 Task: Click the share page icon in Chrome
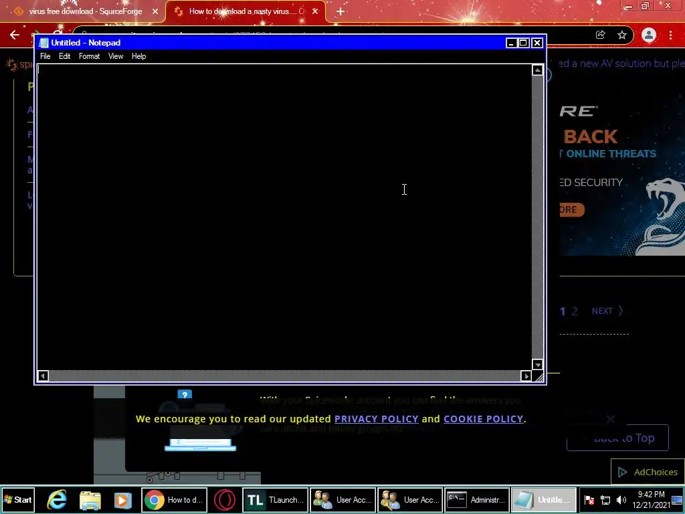600,35
